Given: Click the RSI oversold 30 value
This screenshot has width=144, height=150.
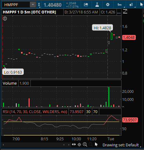Looking at the screenshot, I should 88,112.
